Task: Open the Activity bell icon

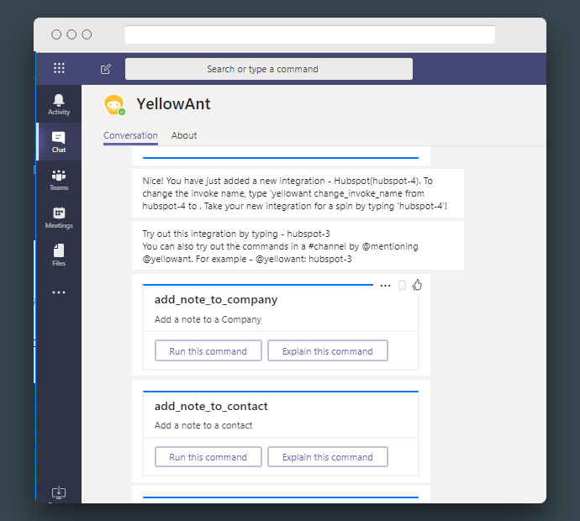Action: [x=59, y=104]
